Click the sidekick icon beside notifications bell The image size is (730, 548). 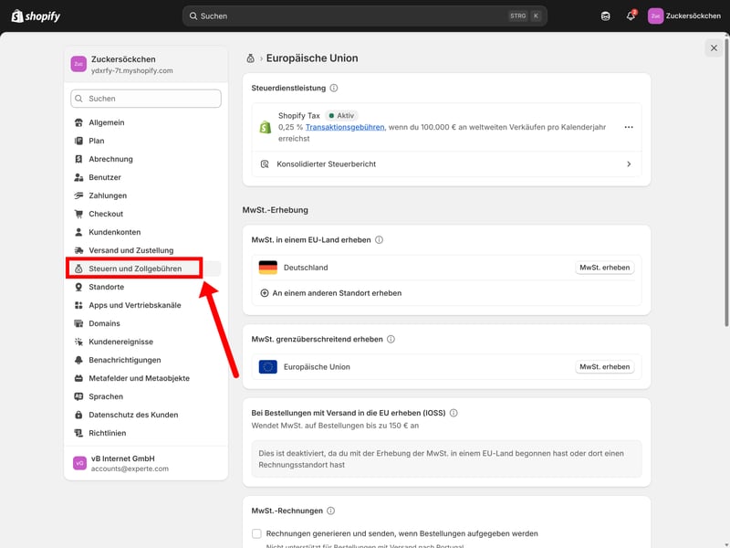pyautogui.click(x=606, y=16)
